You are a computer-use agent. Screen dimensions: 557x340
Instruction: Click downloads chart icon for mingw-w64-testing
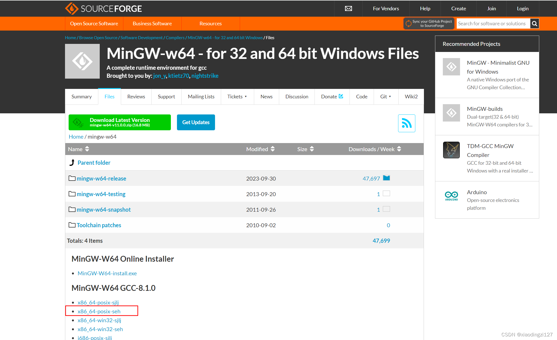(x=386, y=194)
